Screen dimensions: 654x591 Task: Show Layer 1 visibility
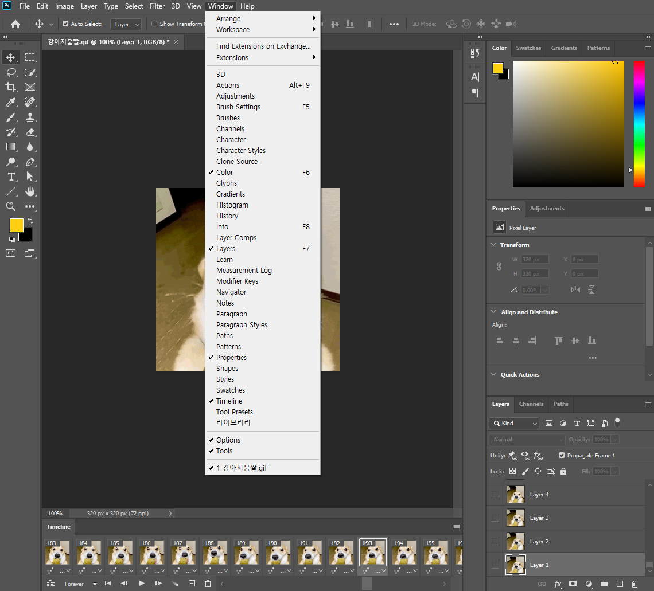click(495, 565)
